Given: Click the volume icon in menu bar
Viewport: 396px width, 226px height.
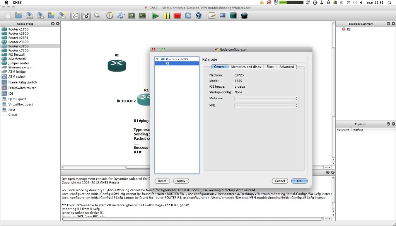Looking at the screenshot, I should pos(361,3).
